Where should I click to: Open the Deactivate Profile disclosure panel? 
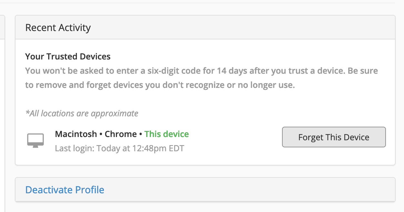click(x=65, y=190)
